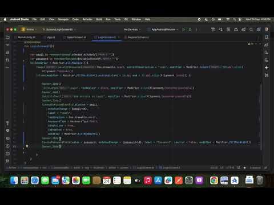The height and width of the screenshot is (205, 274).
Task: Open the Problems tool window icon
Action: click(x=7, y=146)
